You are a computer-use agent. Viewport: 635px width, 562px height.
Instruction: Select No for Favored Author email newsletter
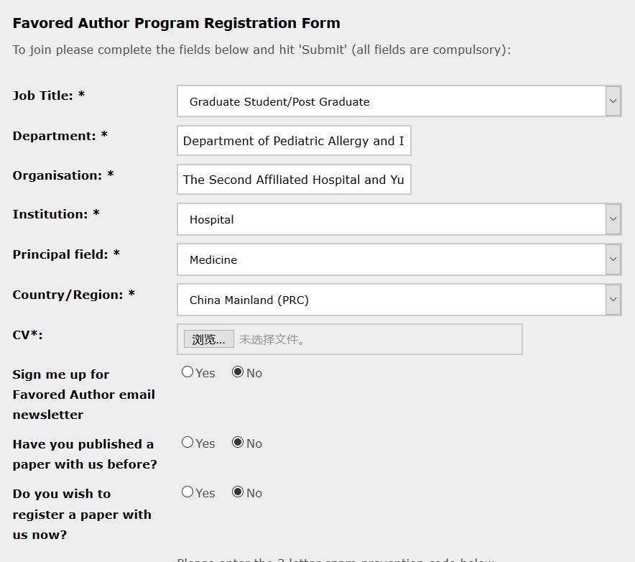pyautogui.click(x=238, y=372)
